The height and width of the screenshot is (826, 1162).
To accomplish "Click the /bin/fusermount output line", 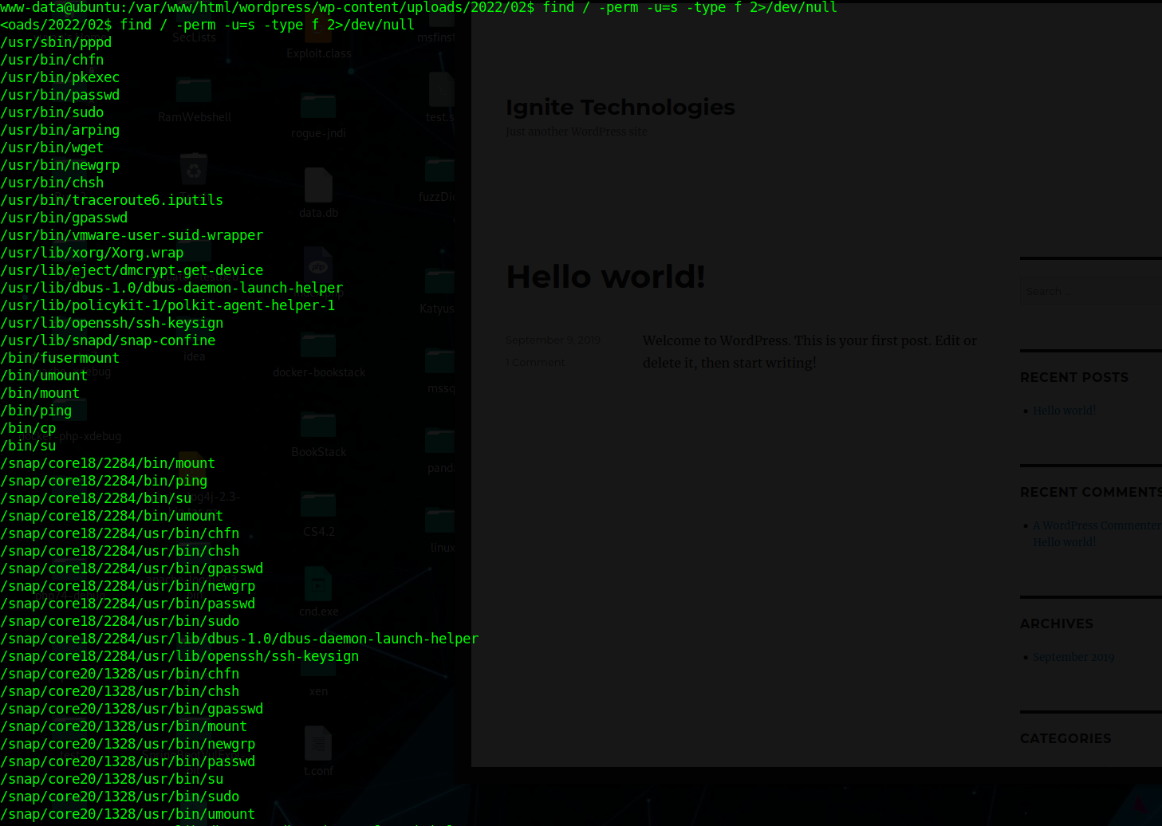I will pos(60,358).
